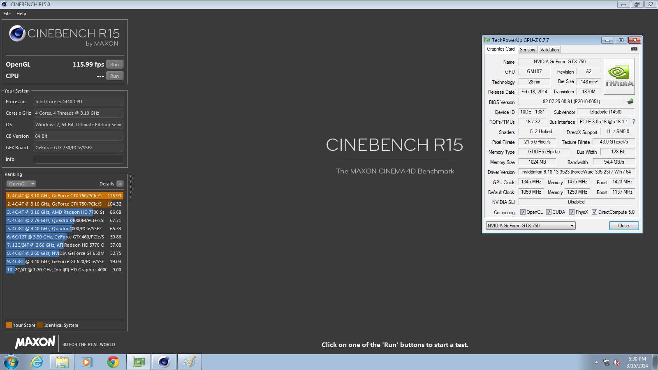Click the GPU Clock value 1345 MHz
This screenshot has height=370, width=658.
pos(531,182)
